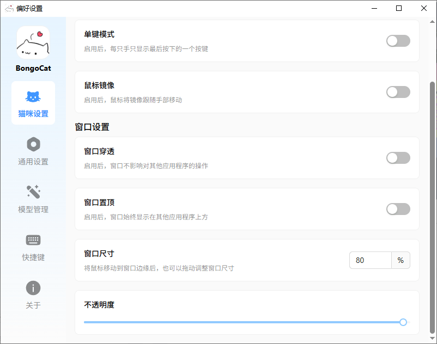Click the info icon for 关于
Screen dimensions: 437x344
pos(33,288)
